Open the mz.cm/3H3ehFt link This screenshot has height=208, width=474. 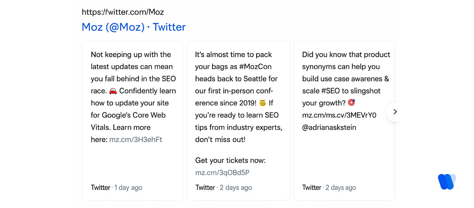click(136, 139)
